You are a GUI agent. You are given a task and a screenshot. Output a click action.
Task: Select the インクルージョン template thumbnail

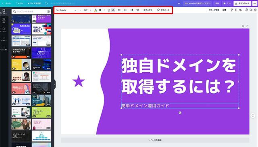21,136
